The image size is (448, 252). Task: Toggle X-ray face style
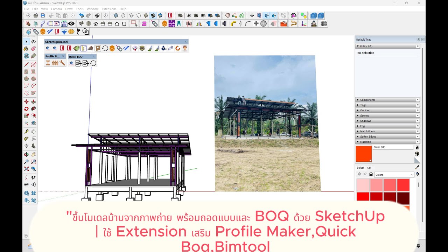[x=116, y=15]
